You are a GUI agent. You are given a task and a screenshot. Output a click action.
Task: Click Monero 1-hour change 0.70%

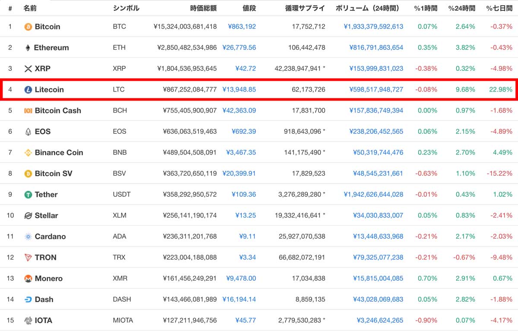pos(427,279)
